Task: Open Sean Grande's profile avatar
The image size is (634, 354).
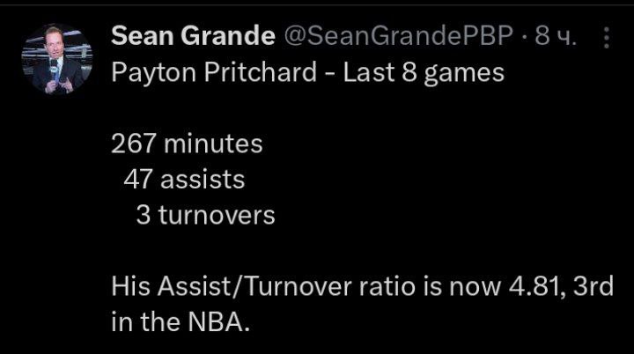Action: pyautogui.click(x=57, y=60)
